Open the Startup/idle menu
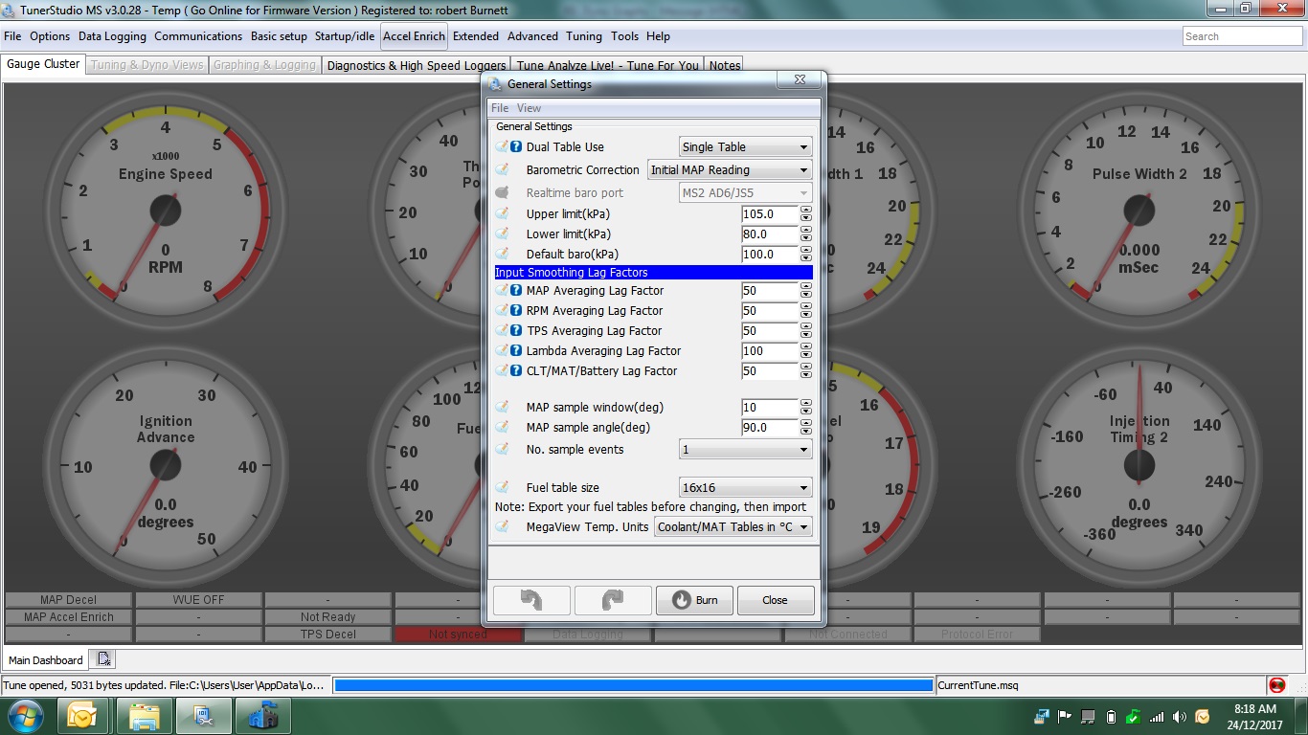The height and width of the screenshot is (735, 1308). coord(345,36)
